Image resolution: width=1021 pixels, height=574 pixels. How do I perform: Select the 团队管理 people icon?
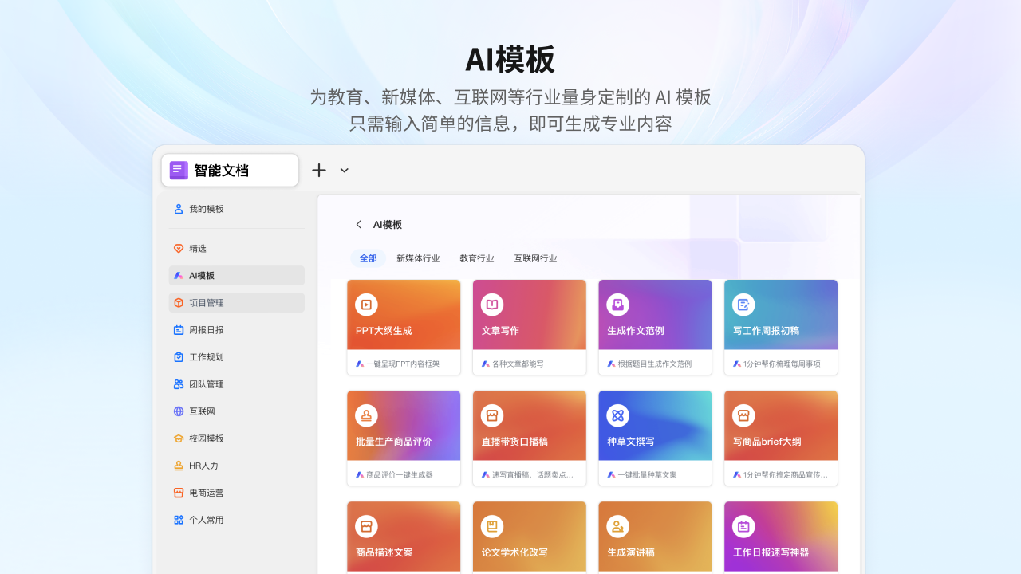pos(177,383)
